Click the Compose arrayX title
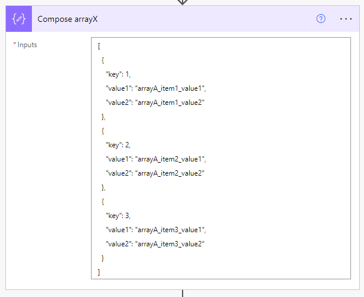Image resolution: width=364 pixels, height=297 pixels. click(x=67, y=19)
